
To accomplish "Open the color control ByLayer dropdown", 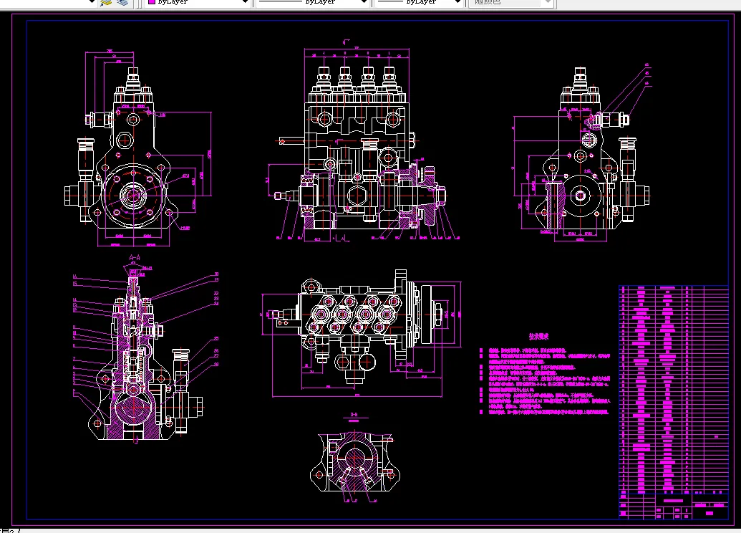I will click(x=198, y=2).
